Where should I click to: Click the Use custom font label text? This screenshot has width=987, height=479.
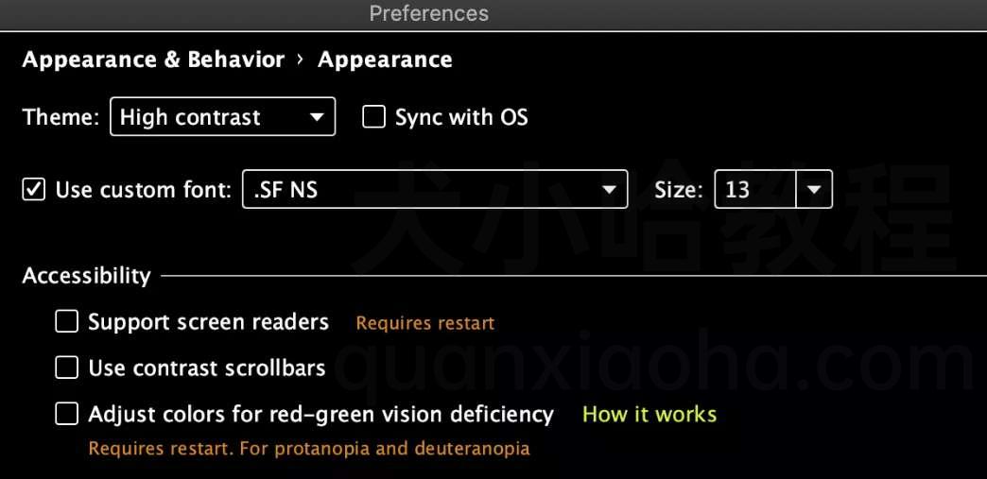pos(144,190)
